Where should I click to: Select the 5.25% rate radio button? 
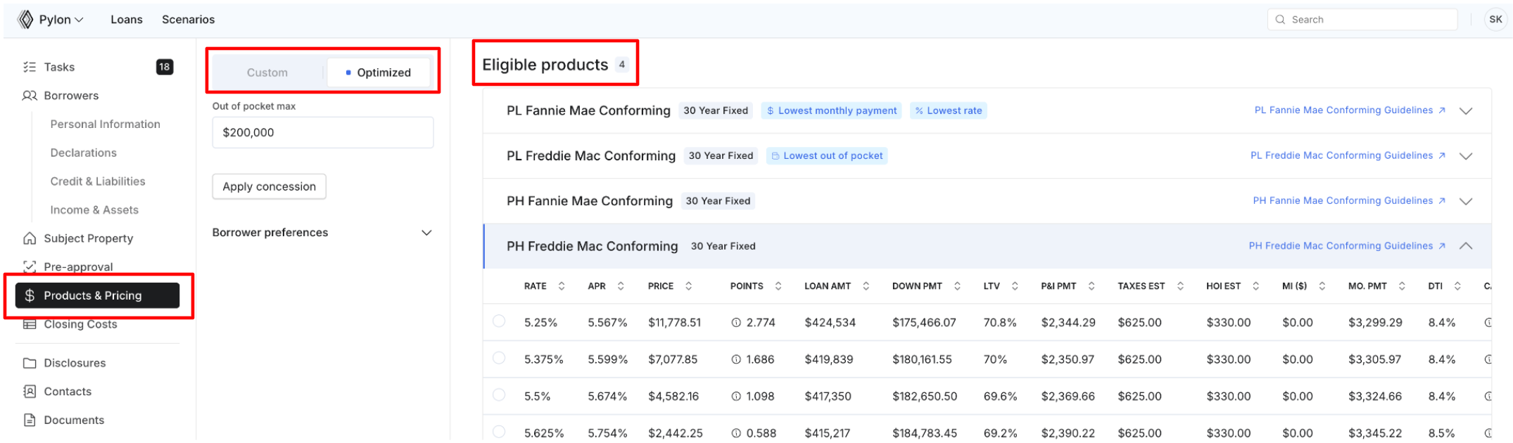point(499,321)
